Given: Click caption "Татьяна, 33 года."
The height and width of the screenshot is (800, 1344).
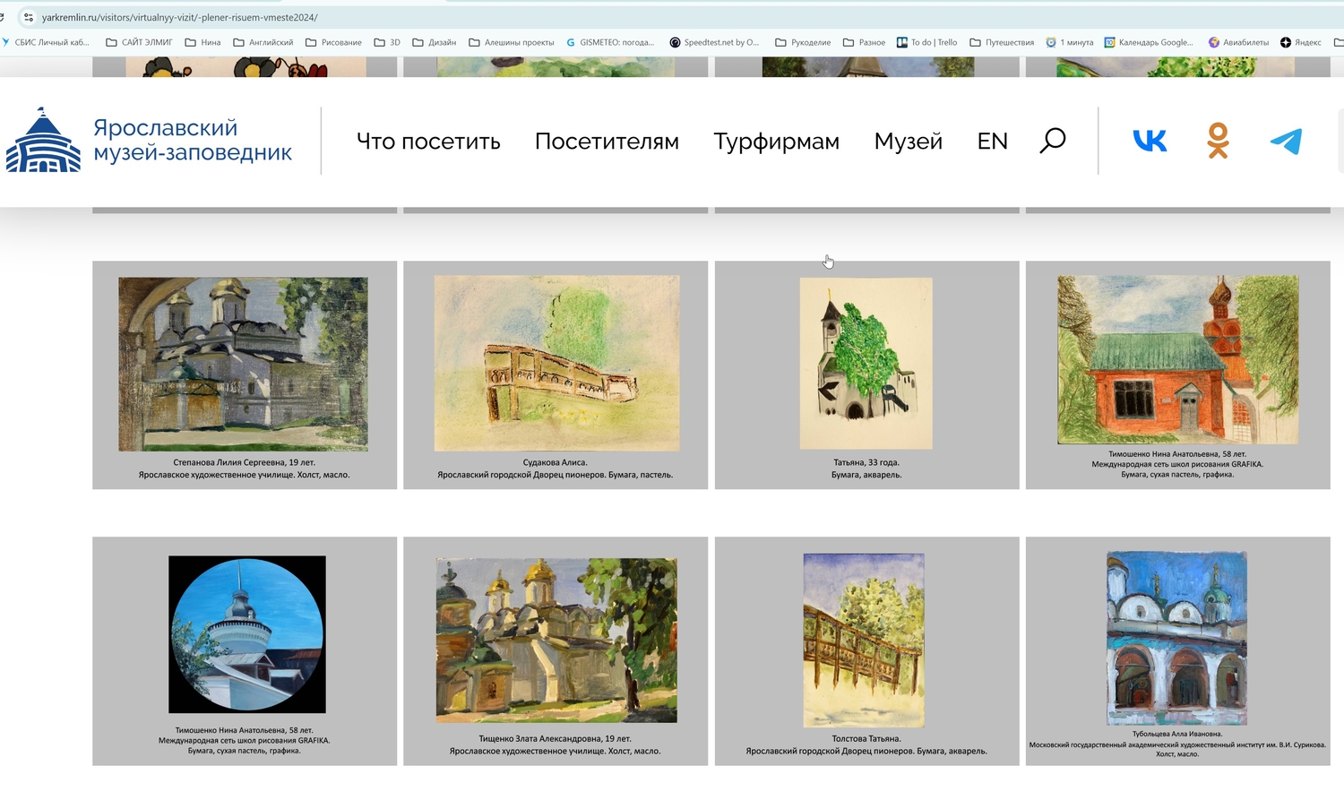Looking at the screenshot, I should [x=866, y=462].
